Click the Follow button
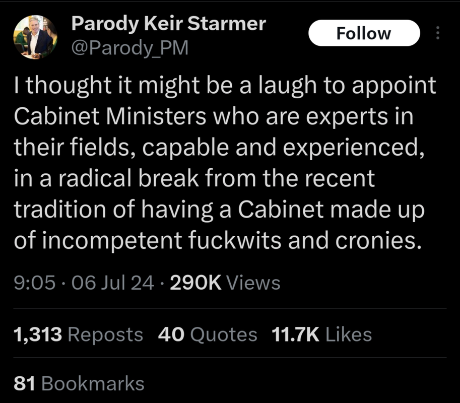This screenshot has width=460, height=403. pyautogui.click(x=364, y=33)
